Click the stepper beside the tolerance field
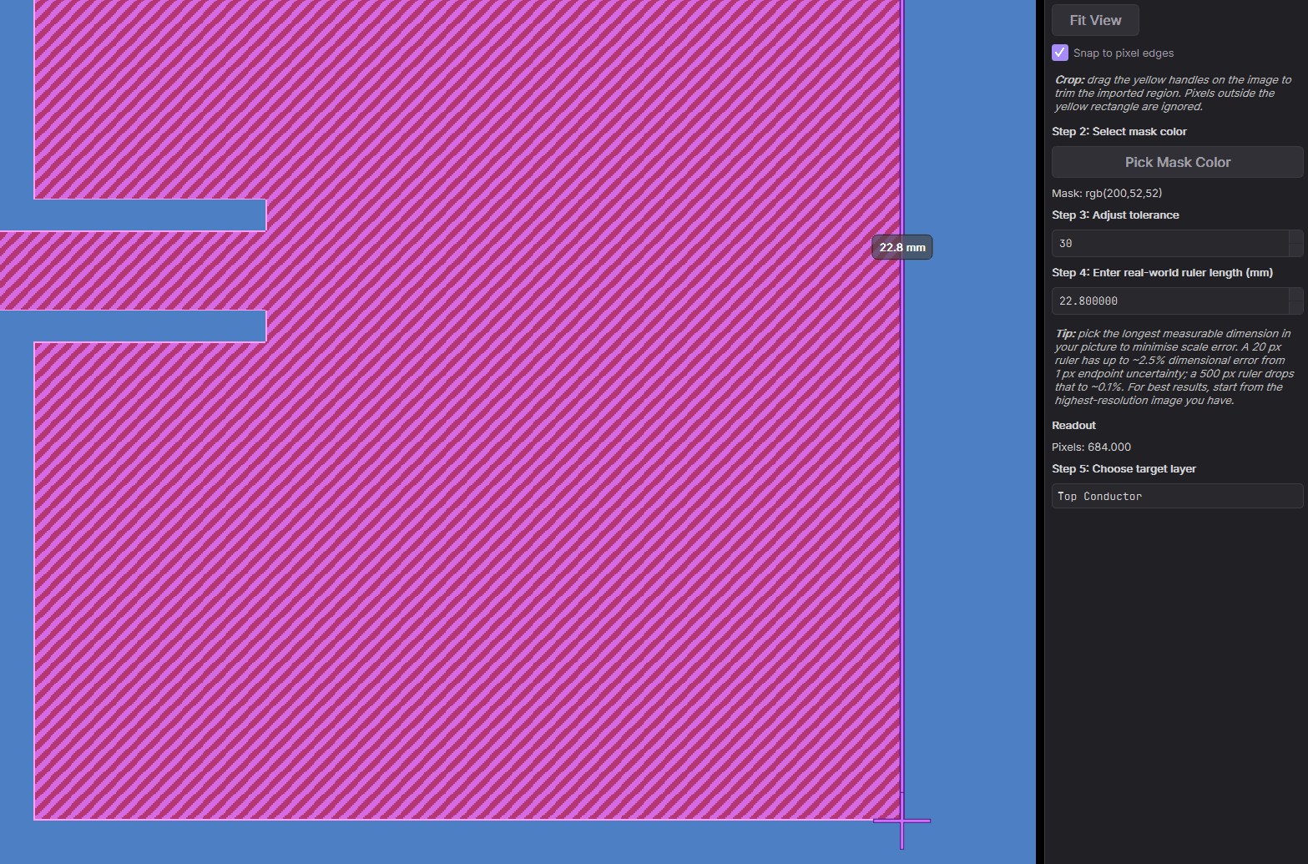This screenshot has height=864, width=1308. pos(1296,243)
